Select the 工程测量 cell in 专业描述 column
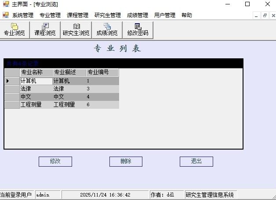Viewport: 276px width, 200px height. pyautogui.click(x=69, y=105)
